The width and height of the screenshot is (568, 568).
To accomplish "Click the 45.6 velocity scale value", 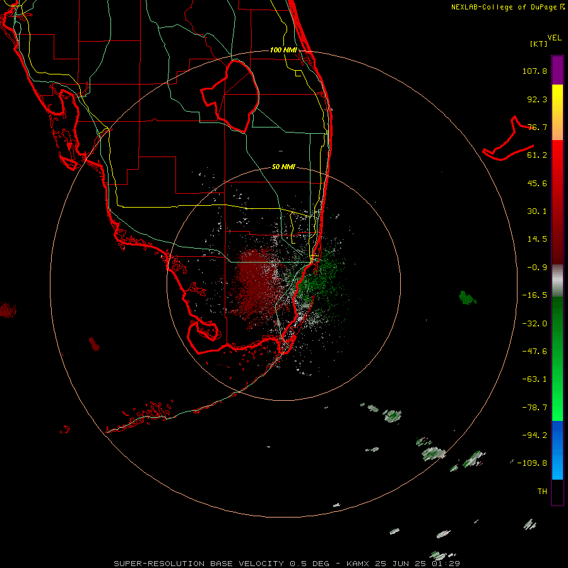I will (x=537, y=183).
